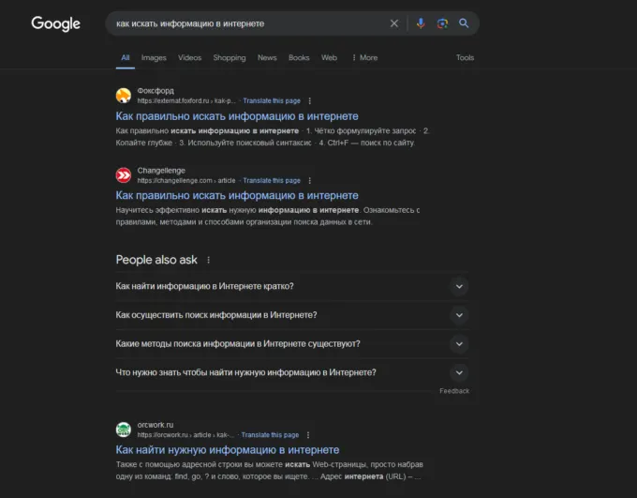The height and width of the screenshot is (498, 637).
Task: Open three-dot menu beside Changellenge result
Action: [310, 180]
